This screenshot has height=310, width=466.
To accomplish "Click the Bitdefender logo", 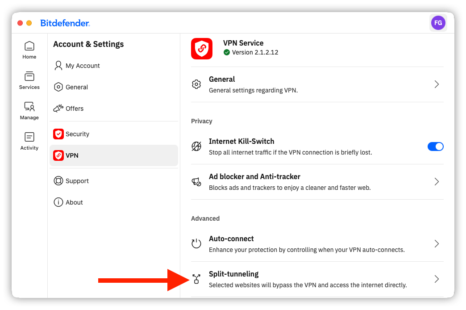I will 65,23.
